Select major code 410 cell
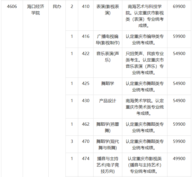Image resolution: width=192 pixels, height=177 pixels. click(x=86, y=7)
